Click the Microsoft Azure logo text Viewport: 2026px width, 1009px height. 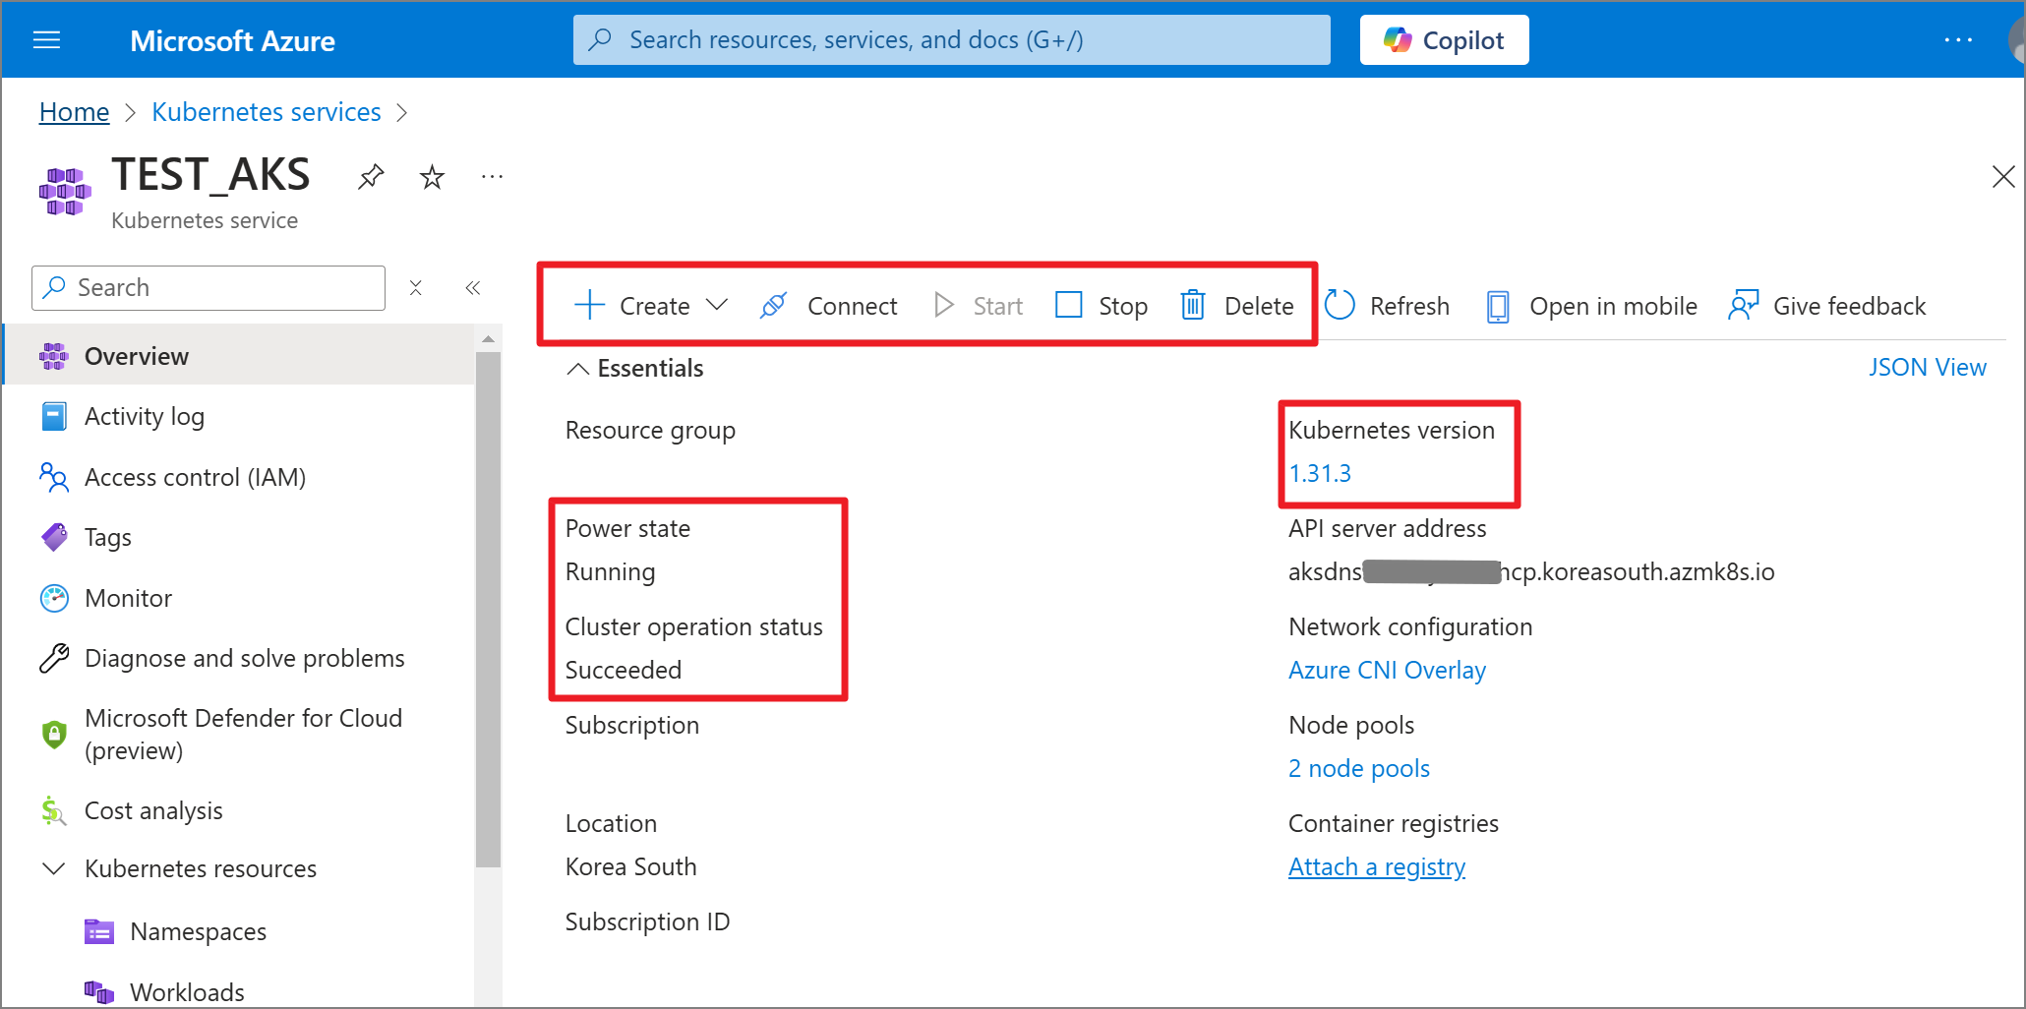[x=232, y=40]
